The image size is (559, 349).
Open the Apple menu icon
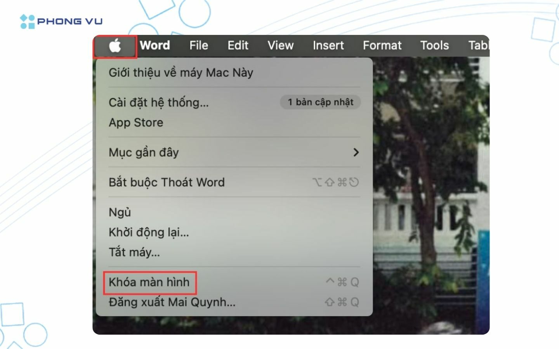[x=115, y=46]
